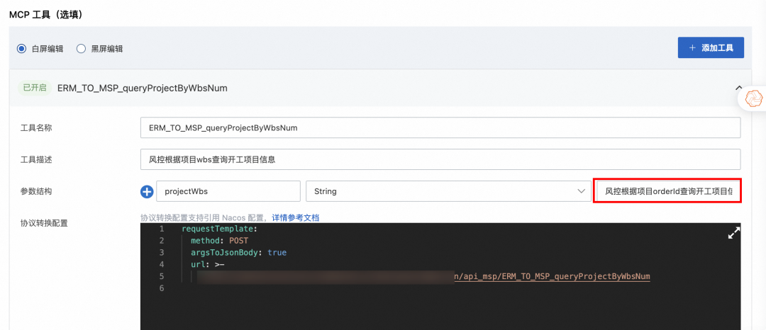
Task: Open the floating hexagon assistant icon
Action: pyautogui.click(x=755, y=99)
